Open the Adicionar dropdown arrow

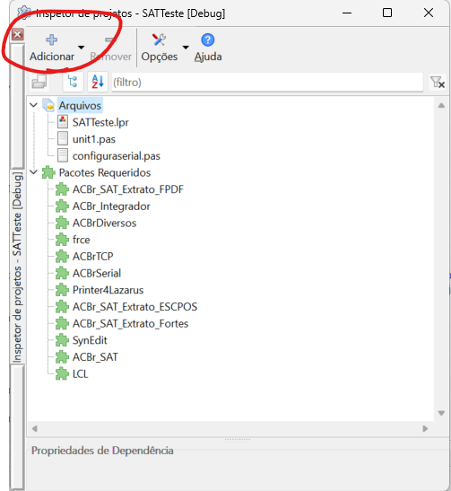(x=82, y=48)
